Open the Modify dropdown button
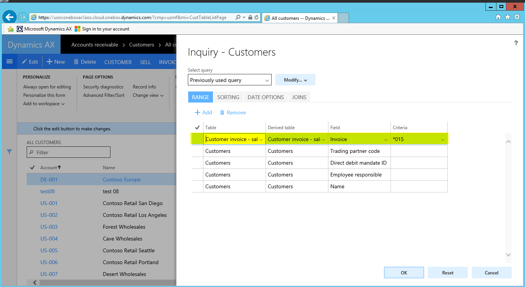Screen dimensions: 525x287 [295, 80]
